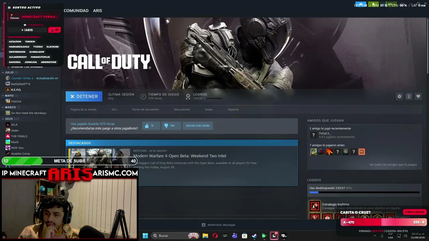The image size is (429, 241).
Task: Click the FlatOut game icon
Action: [8, 101]
